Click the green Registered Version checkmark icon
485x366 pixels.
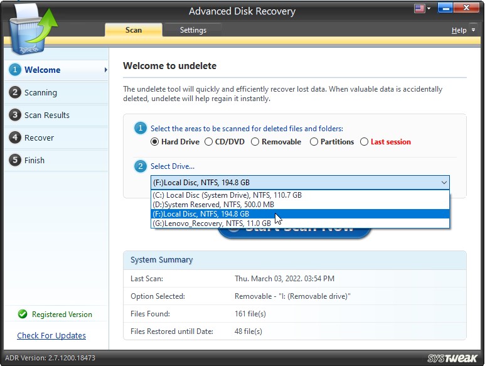(23, 315)
